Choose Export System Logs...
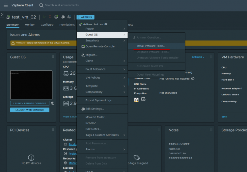 click(x=102, y=100)
